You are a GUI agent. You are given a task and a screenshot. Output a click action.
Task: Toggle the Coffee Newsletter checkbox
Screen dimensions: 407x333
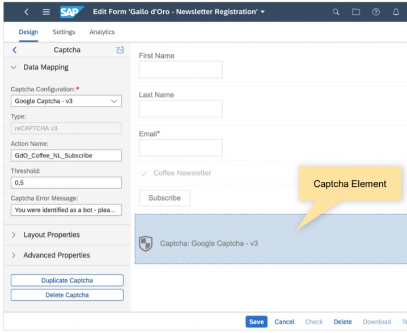point(144,173)
